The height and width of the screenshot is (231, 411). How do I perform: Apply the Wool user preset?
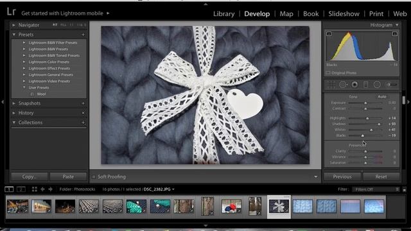41,94
